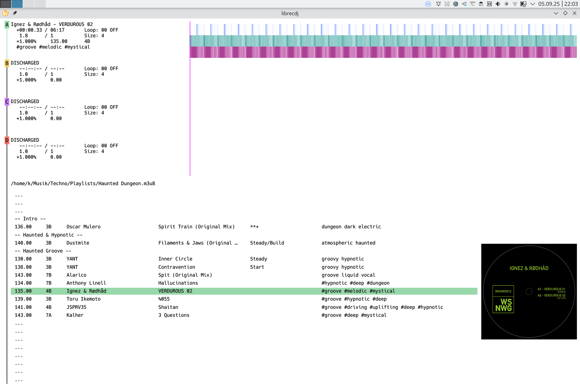Open the volume control tray icon
The image size is (580, 387).
(x=498, y=4)
